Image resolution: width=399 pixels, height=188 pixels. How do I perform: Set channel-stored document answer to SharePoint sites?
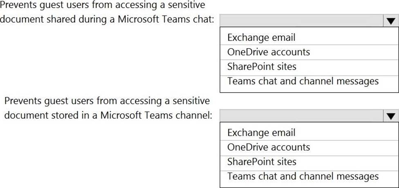coord(262,161)
